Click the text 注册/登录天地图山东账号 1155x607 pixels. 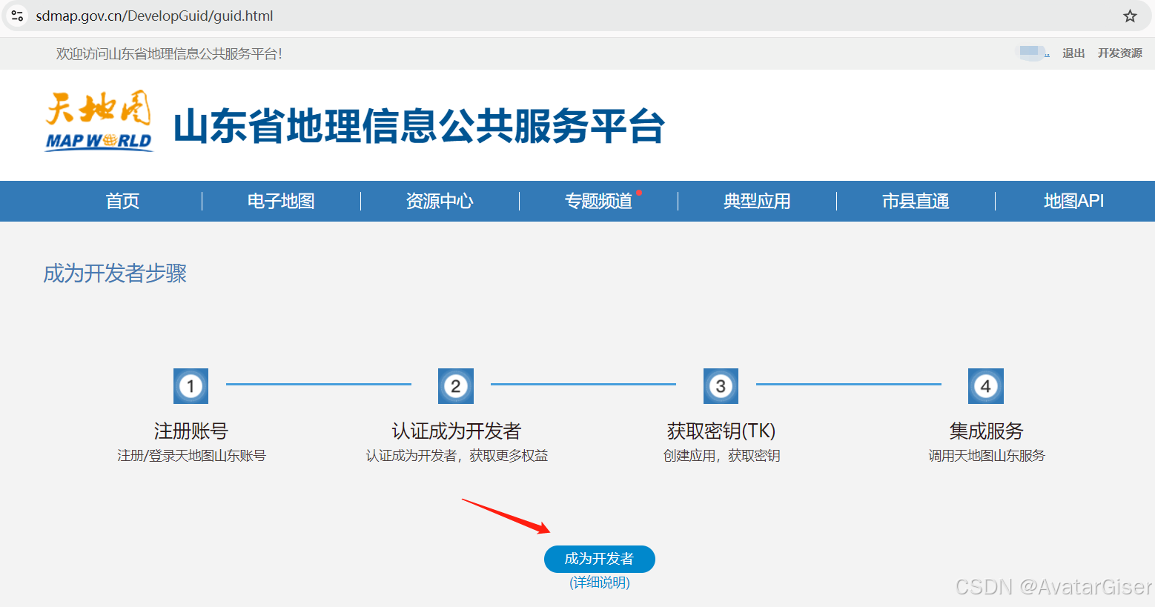pos(191,456)
